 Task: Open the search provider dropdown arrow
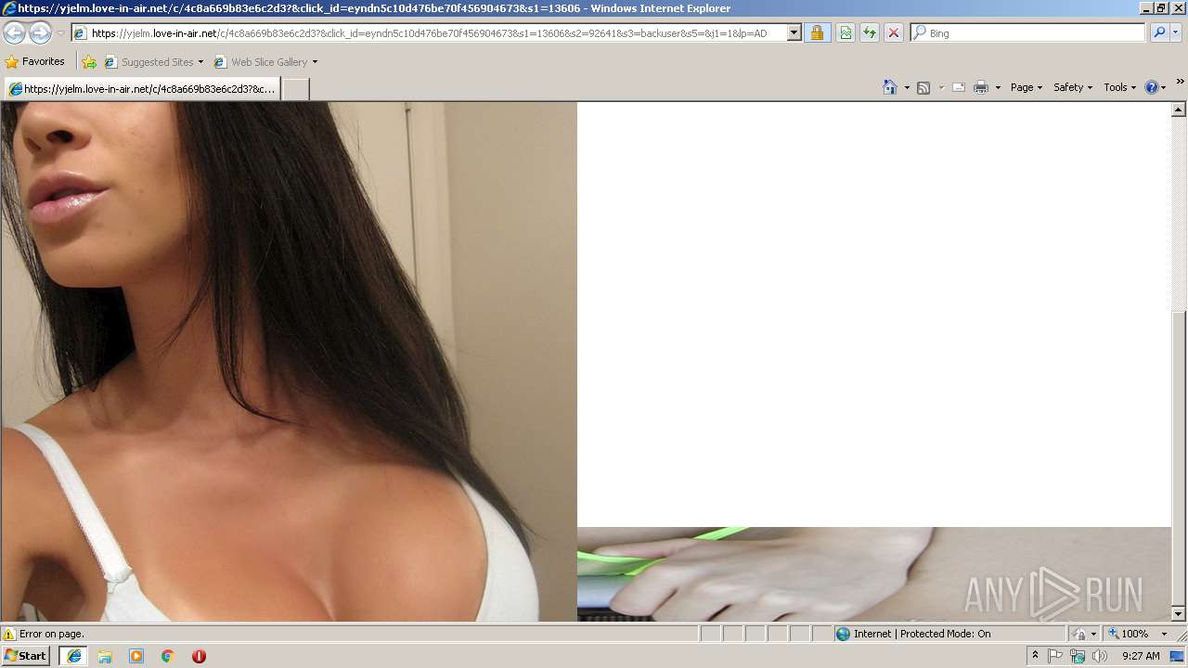click(x=1176, y=33)
